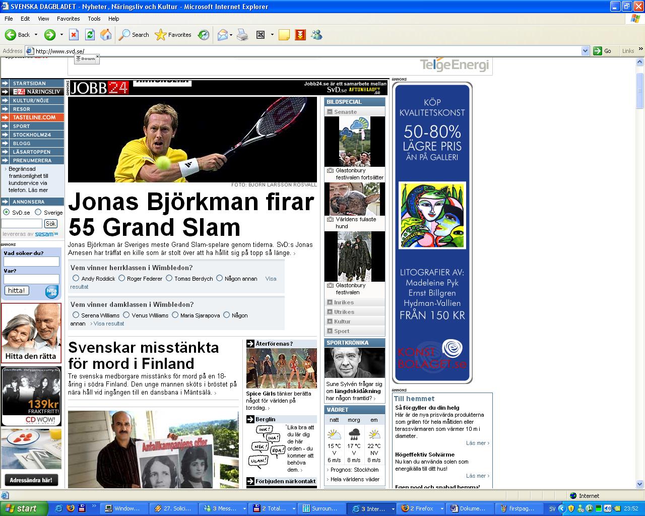Image resolution: width=645 pixels, height=516 pixels.
Task: Select the SvD.se search radio button
Action: pos(7,212)
